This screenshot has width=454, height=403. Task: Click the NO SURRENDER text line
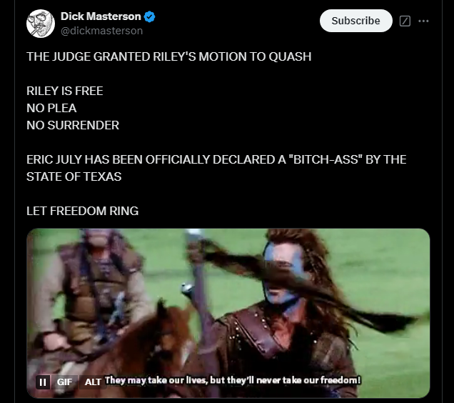[73, 125]
